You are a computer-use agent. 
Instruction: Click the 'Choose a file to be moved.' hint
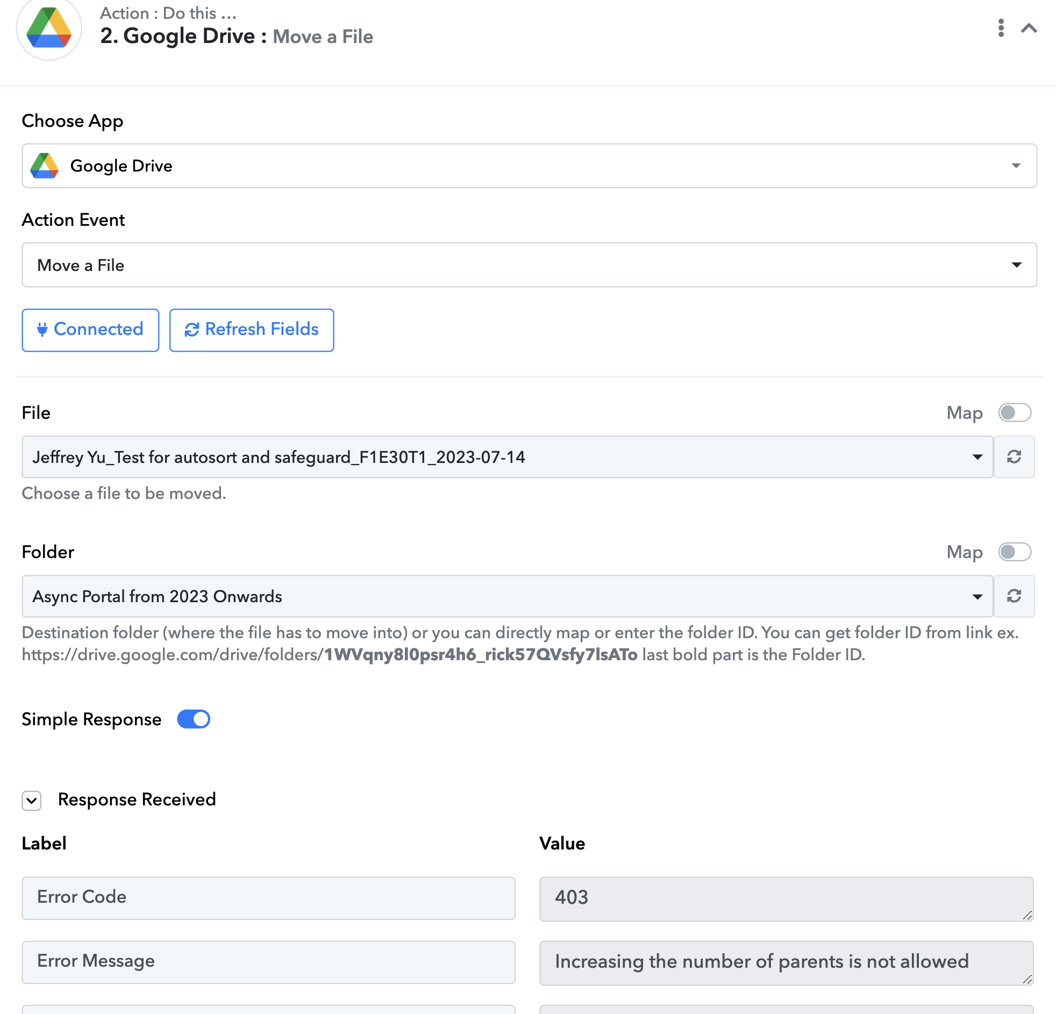(x=124, y=494)
